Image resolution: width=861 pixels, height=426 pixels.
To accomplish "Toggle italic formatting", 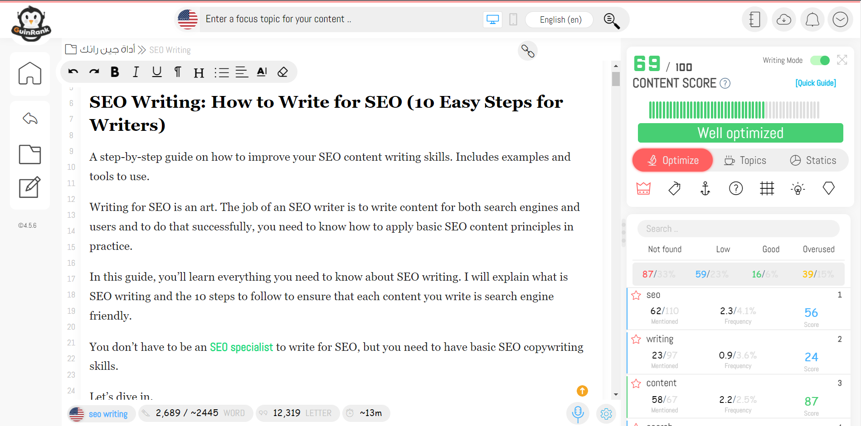I will pos(136,72).
